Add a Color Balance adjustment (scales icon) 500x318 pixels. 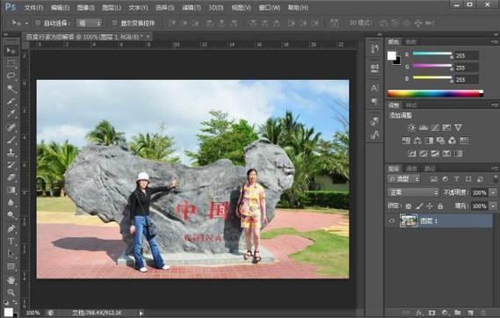[417, 141]
